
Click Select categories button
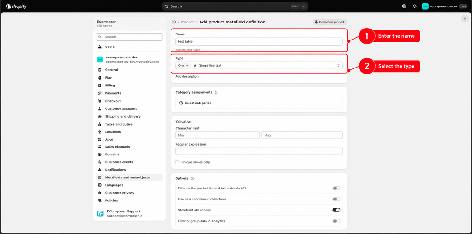click(x=195, y=103)
